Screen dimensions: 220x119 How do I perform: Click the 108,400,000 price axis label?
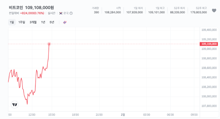click(209, 77)
